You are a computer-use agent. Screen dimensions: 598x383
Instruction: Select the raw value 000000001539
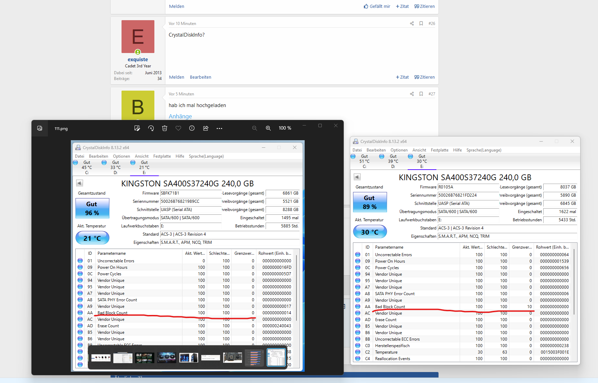(x=555, y=261)
